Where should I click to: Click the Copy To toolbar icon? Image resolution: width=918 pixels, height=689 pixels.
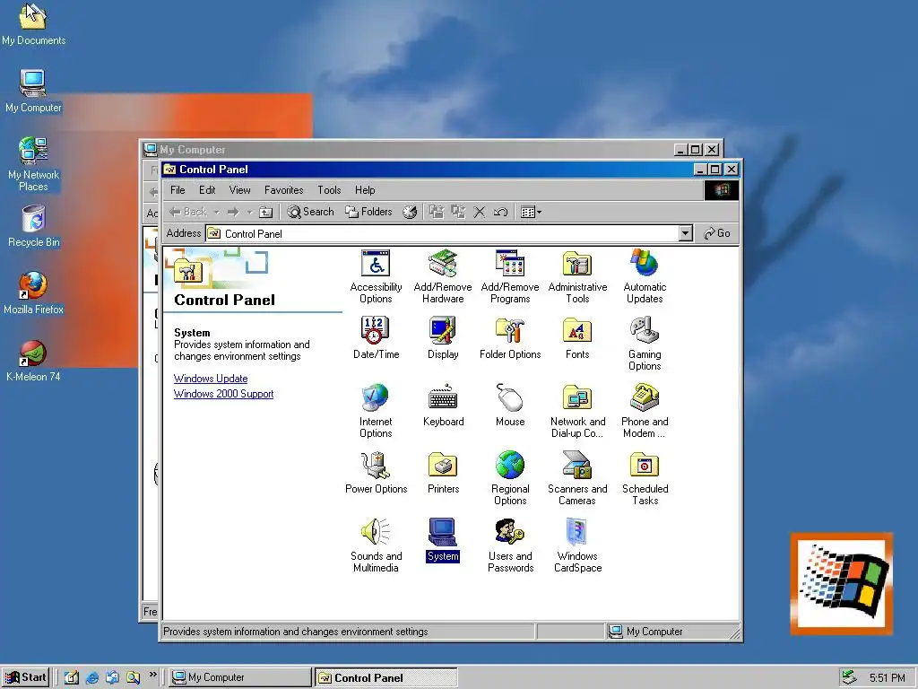tap(458, 212)
